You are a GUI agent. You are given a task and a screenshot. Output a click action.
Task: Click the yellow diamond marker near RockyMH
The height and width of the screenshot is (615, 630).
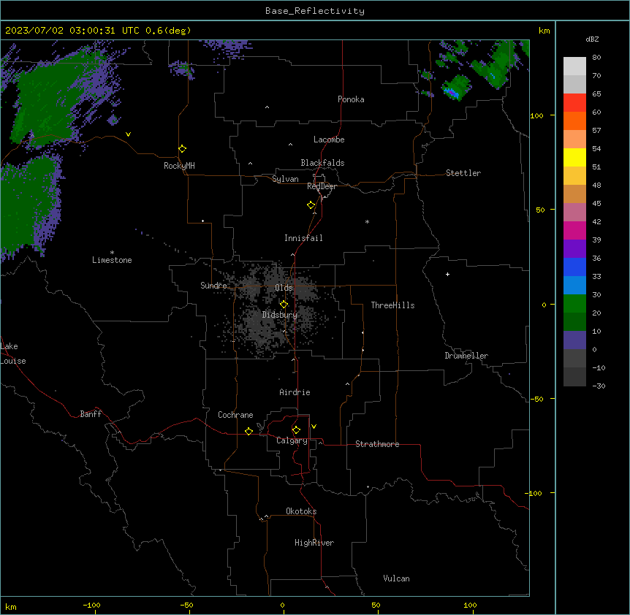183,149
